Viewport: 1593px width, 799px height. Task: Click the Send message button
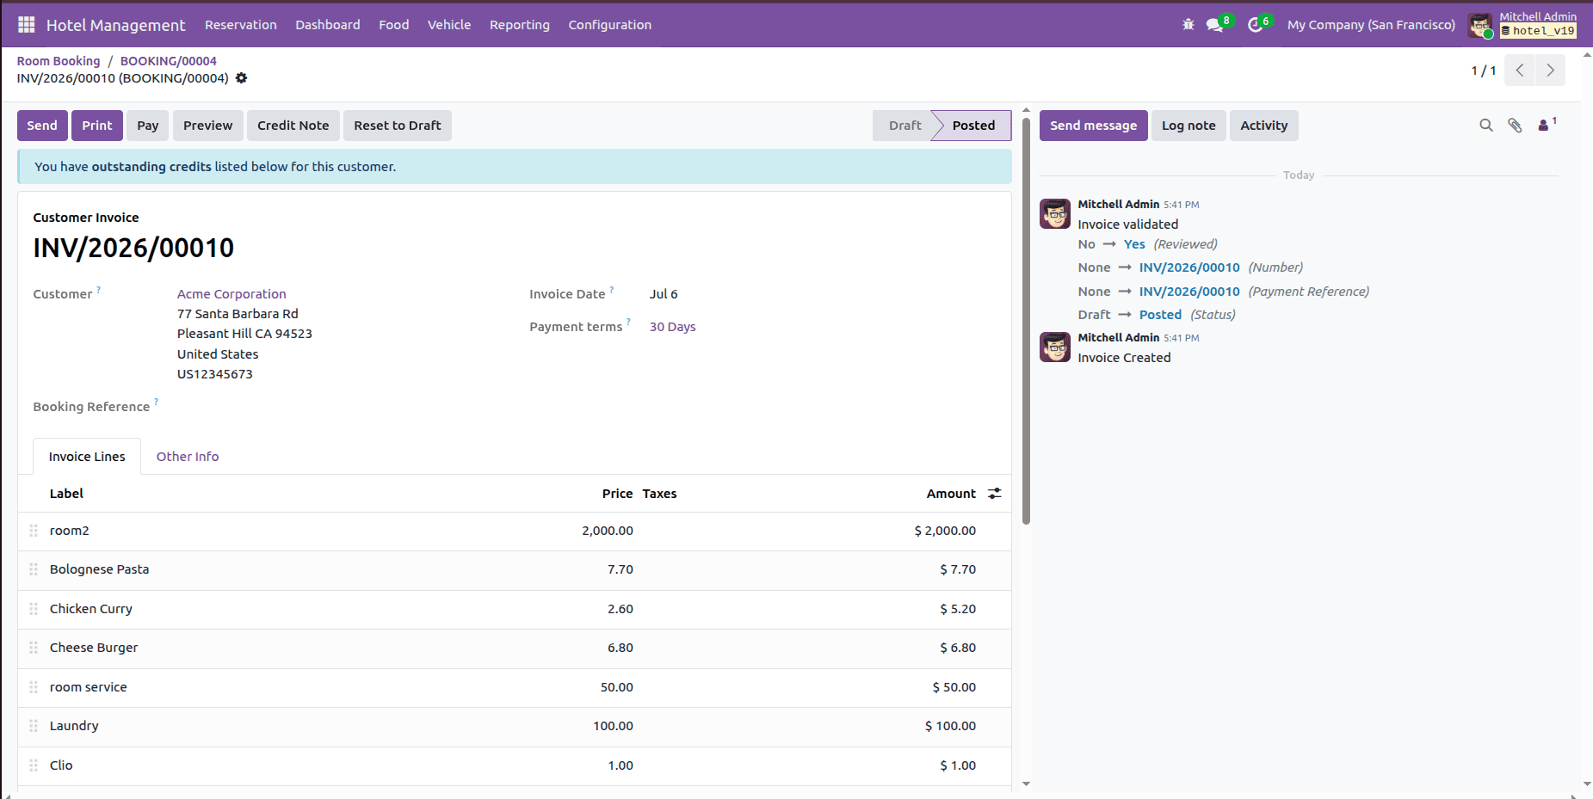click(1094, 126)
